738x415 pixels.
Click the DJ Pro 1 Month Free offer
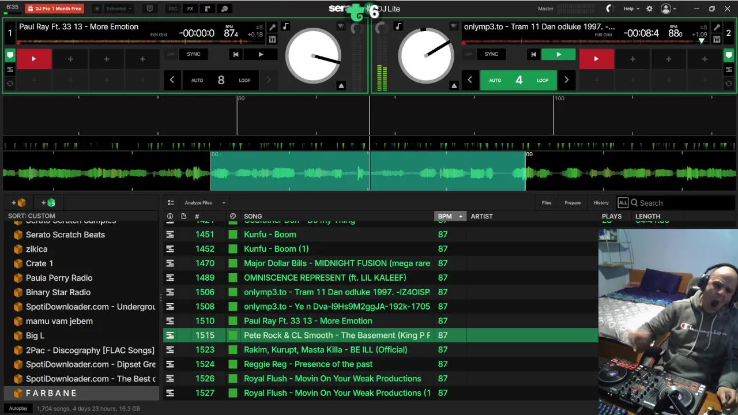point(54,9)
